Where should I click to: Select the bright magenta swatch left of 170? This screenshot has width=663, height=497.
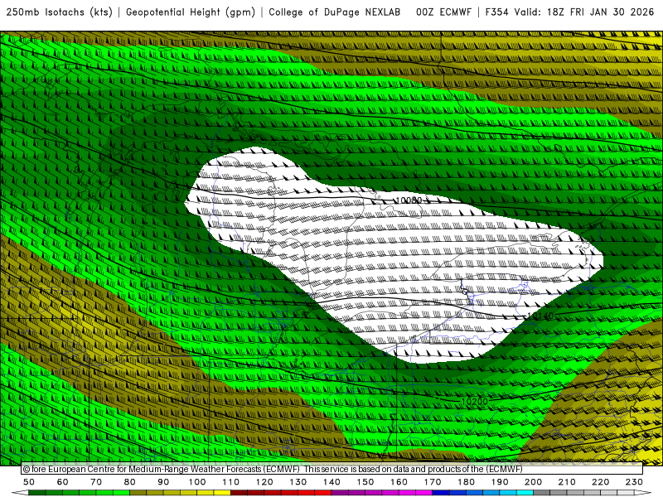click(423, 492)
